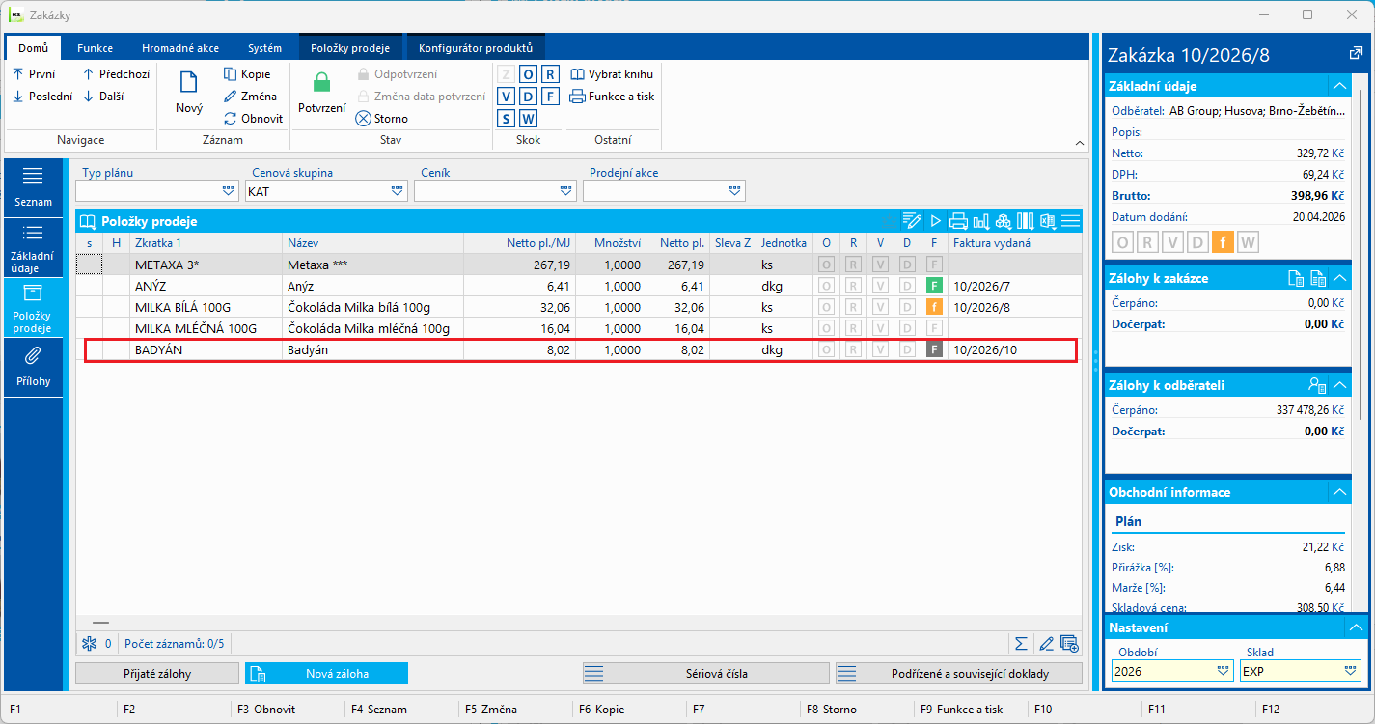Open Vybrat knihu book selector

coord(612,74)
